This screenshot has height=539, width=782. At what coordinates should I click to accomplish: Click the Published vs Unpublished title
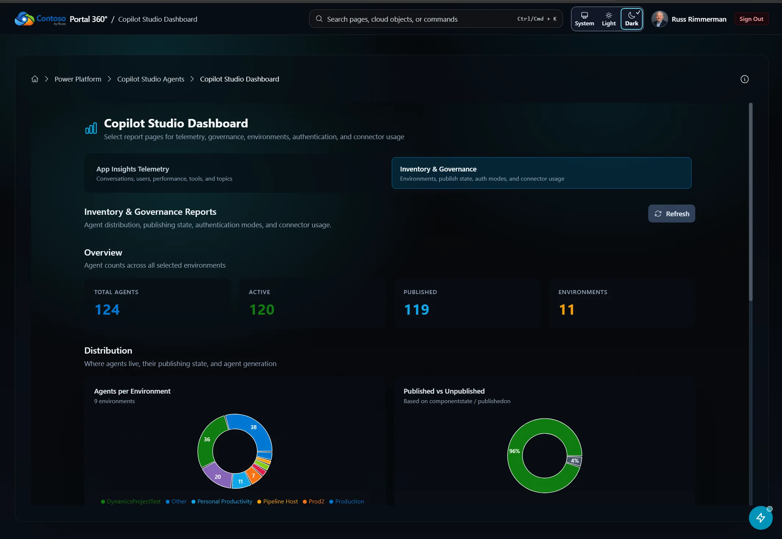[x=444, y=391]
